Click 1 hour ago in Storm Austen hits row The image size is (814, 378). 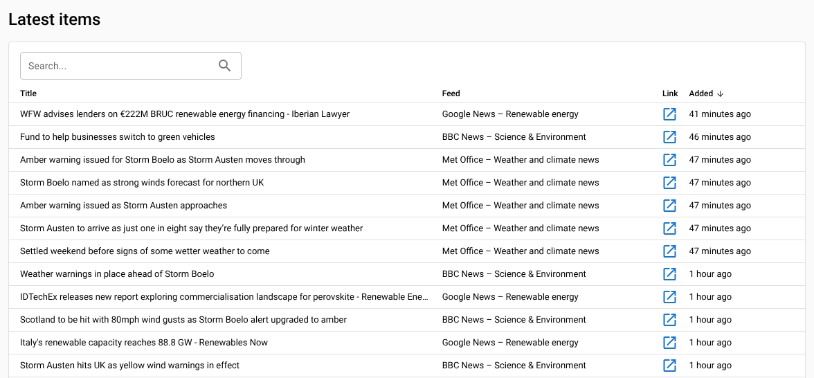point(710,366)
